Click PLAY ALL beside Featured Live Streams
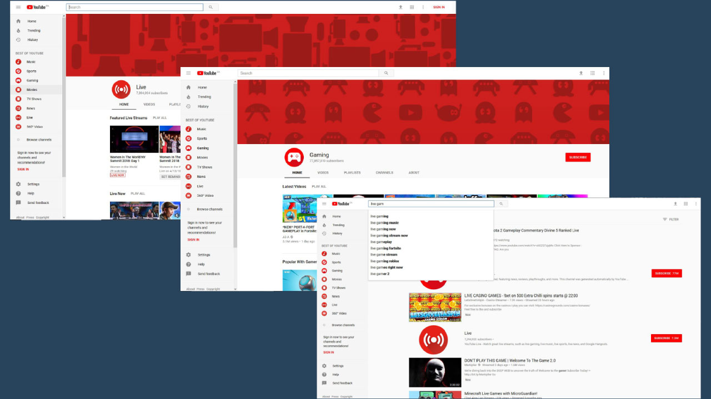711x399 pixels. click(160, 118)
